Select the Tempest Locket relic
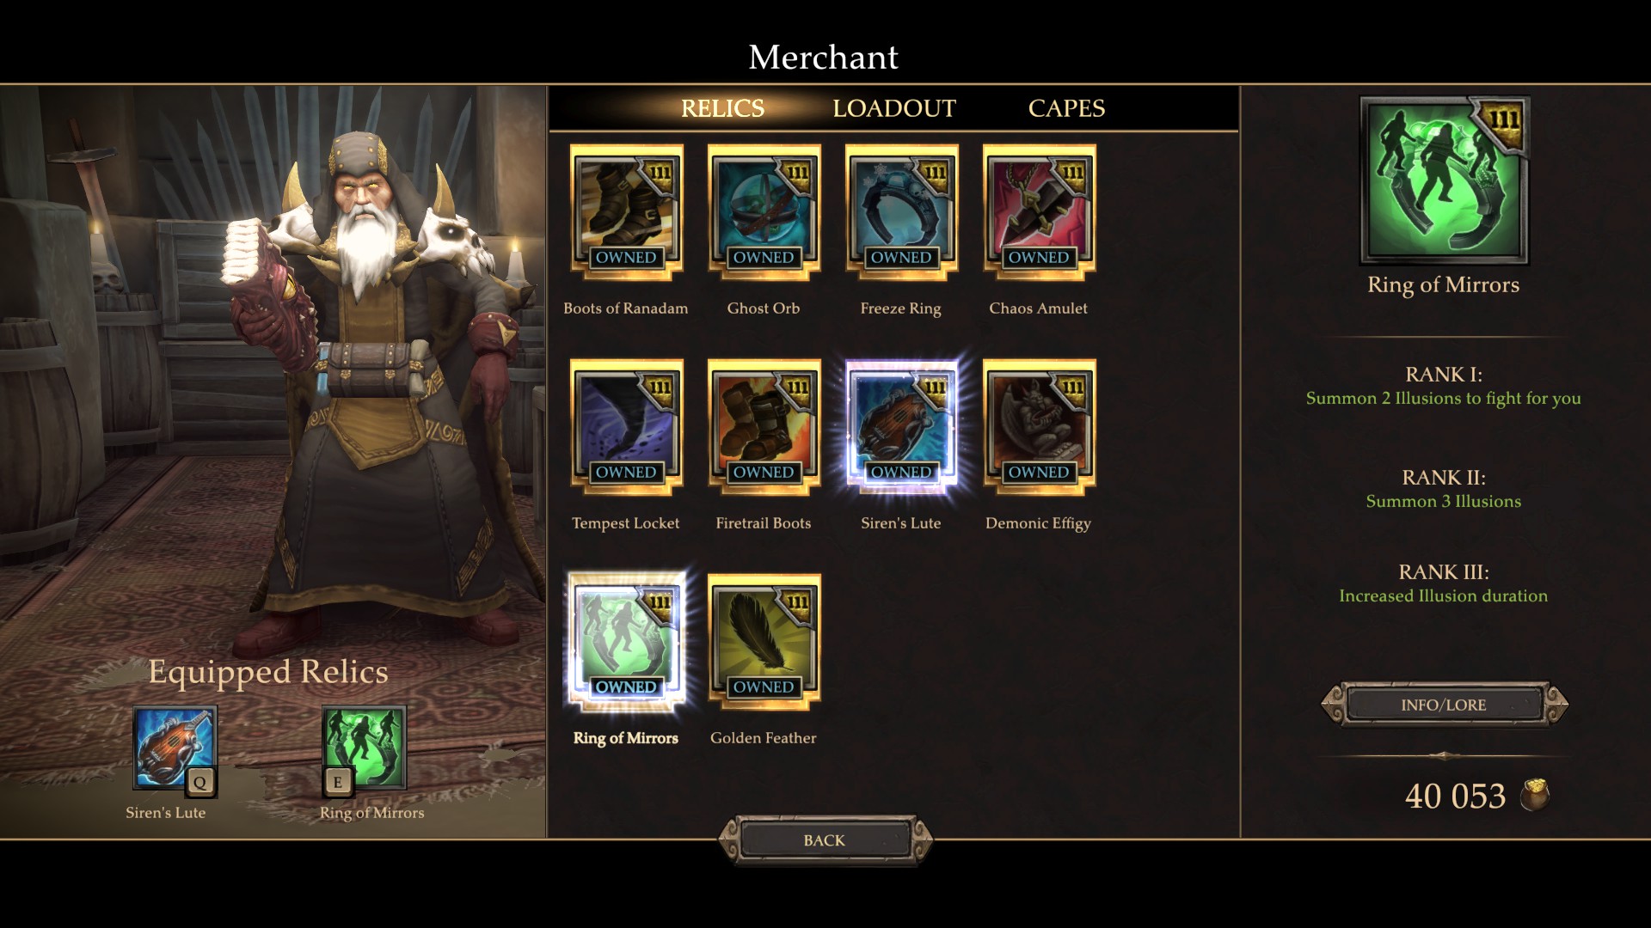This screenshot has height=928, width=1651. click(626, 427)
